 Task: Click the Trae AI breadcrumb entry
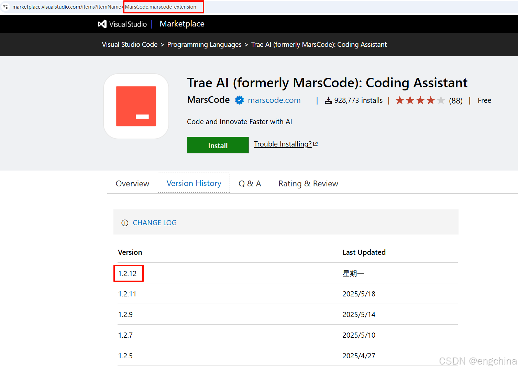coord(319,44)
